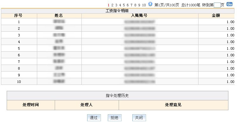Viewport: 237px width, 126px height.
Task: Click the 第1页/共100页 page indicator text
Action: pyautogui.click(x=167, y=5)
